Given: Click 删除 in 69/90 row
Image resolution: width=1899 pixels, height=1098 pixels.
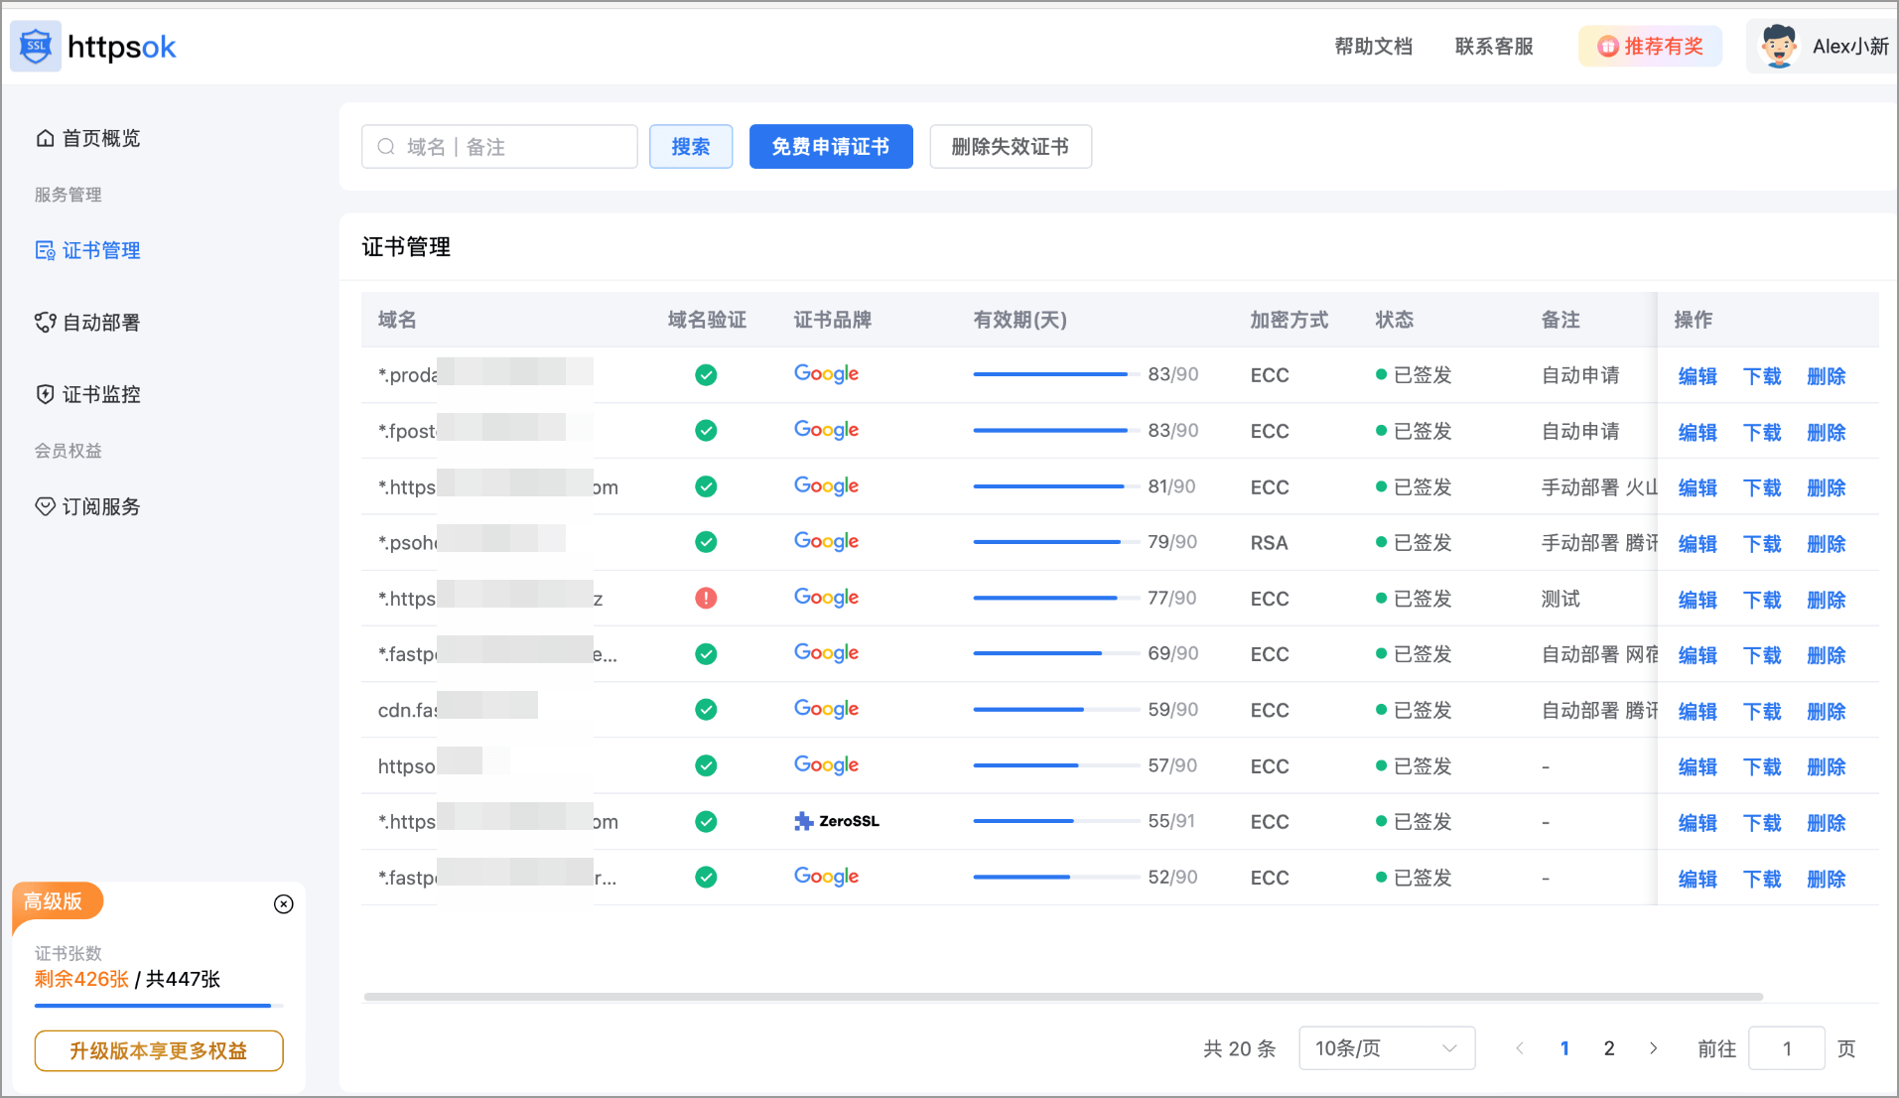Looking at the screenshot, I should tap(1826, 655).
